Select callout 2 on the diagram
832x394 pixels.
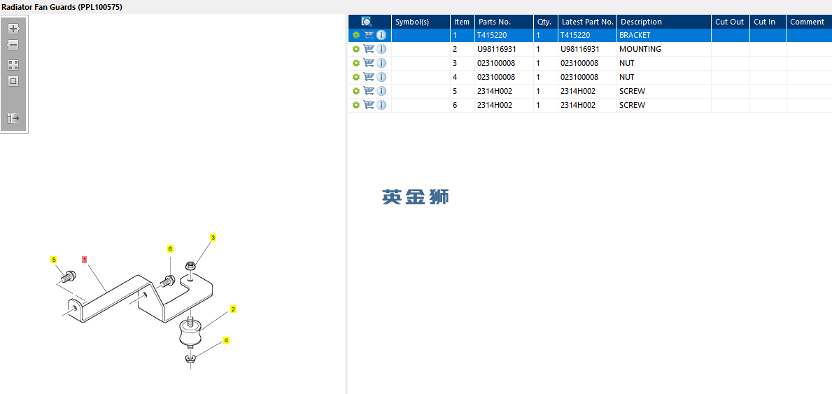pos(233,309)
